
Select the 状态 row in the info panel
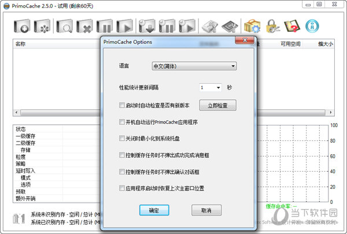click(57, 129)
